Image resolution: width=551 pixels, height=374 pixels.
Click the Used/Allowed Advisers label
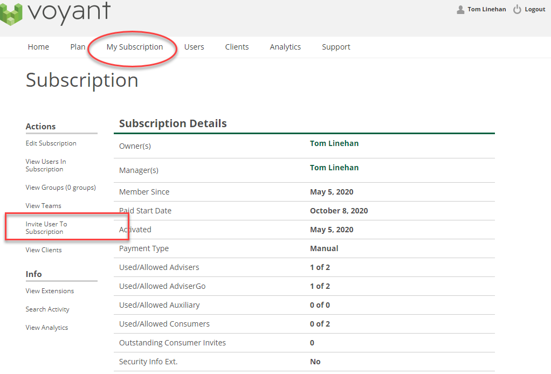coord(159,268)
